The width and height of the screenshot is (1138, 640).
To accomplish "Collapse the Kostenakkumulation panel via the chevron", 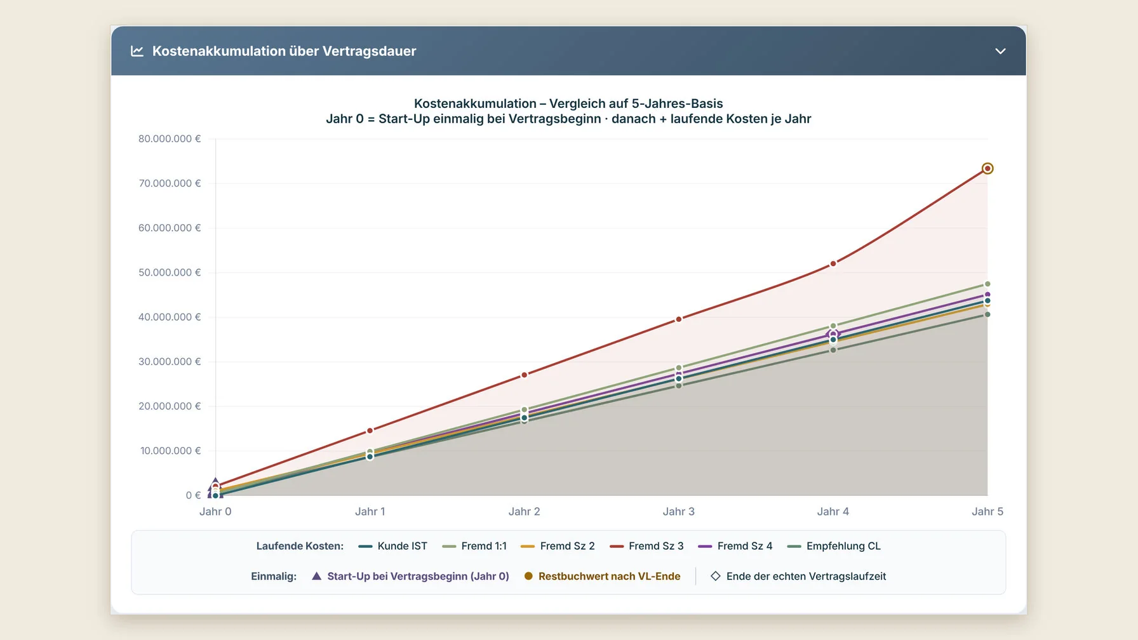I will [x=1000, y=51].
